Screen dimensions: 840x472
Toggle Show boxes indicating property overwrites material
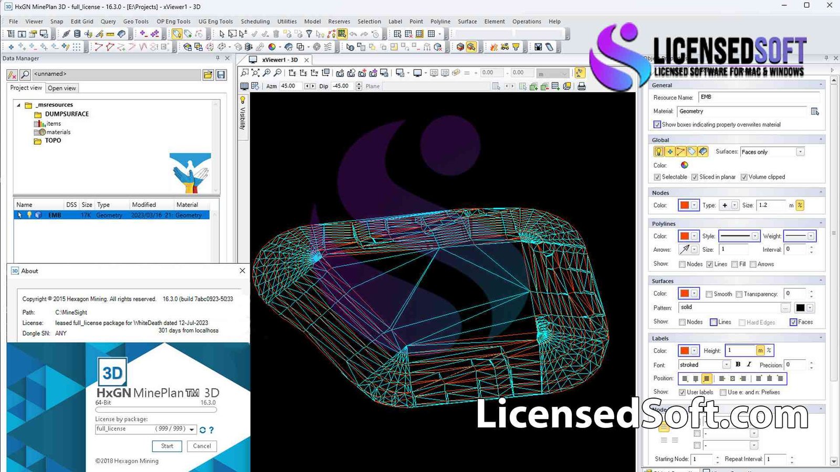pyautogui.click(x=657, y=125)
